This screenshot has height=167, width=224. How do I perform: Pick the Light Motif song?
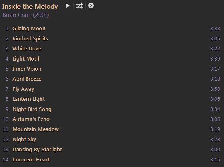tap(112, 59)
